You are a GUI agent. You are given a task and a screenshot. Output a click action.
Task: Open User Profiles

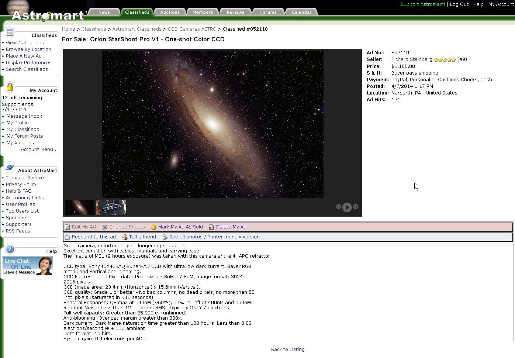(20, 204)
